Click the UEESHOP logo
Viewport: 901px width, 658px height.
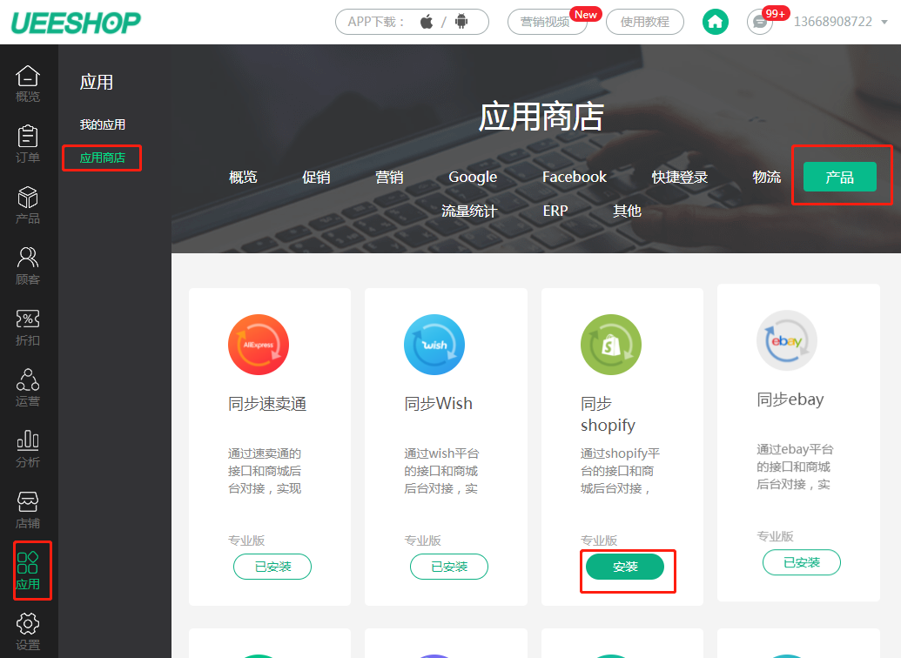click(x=76, y=23)
